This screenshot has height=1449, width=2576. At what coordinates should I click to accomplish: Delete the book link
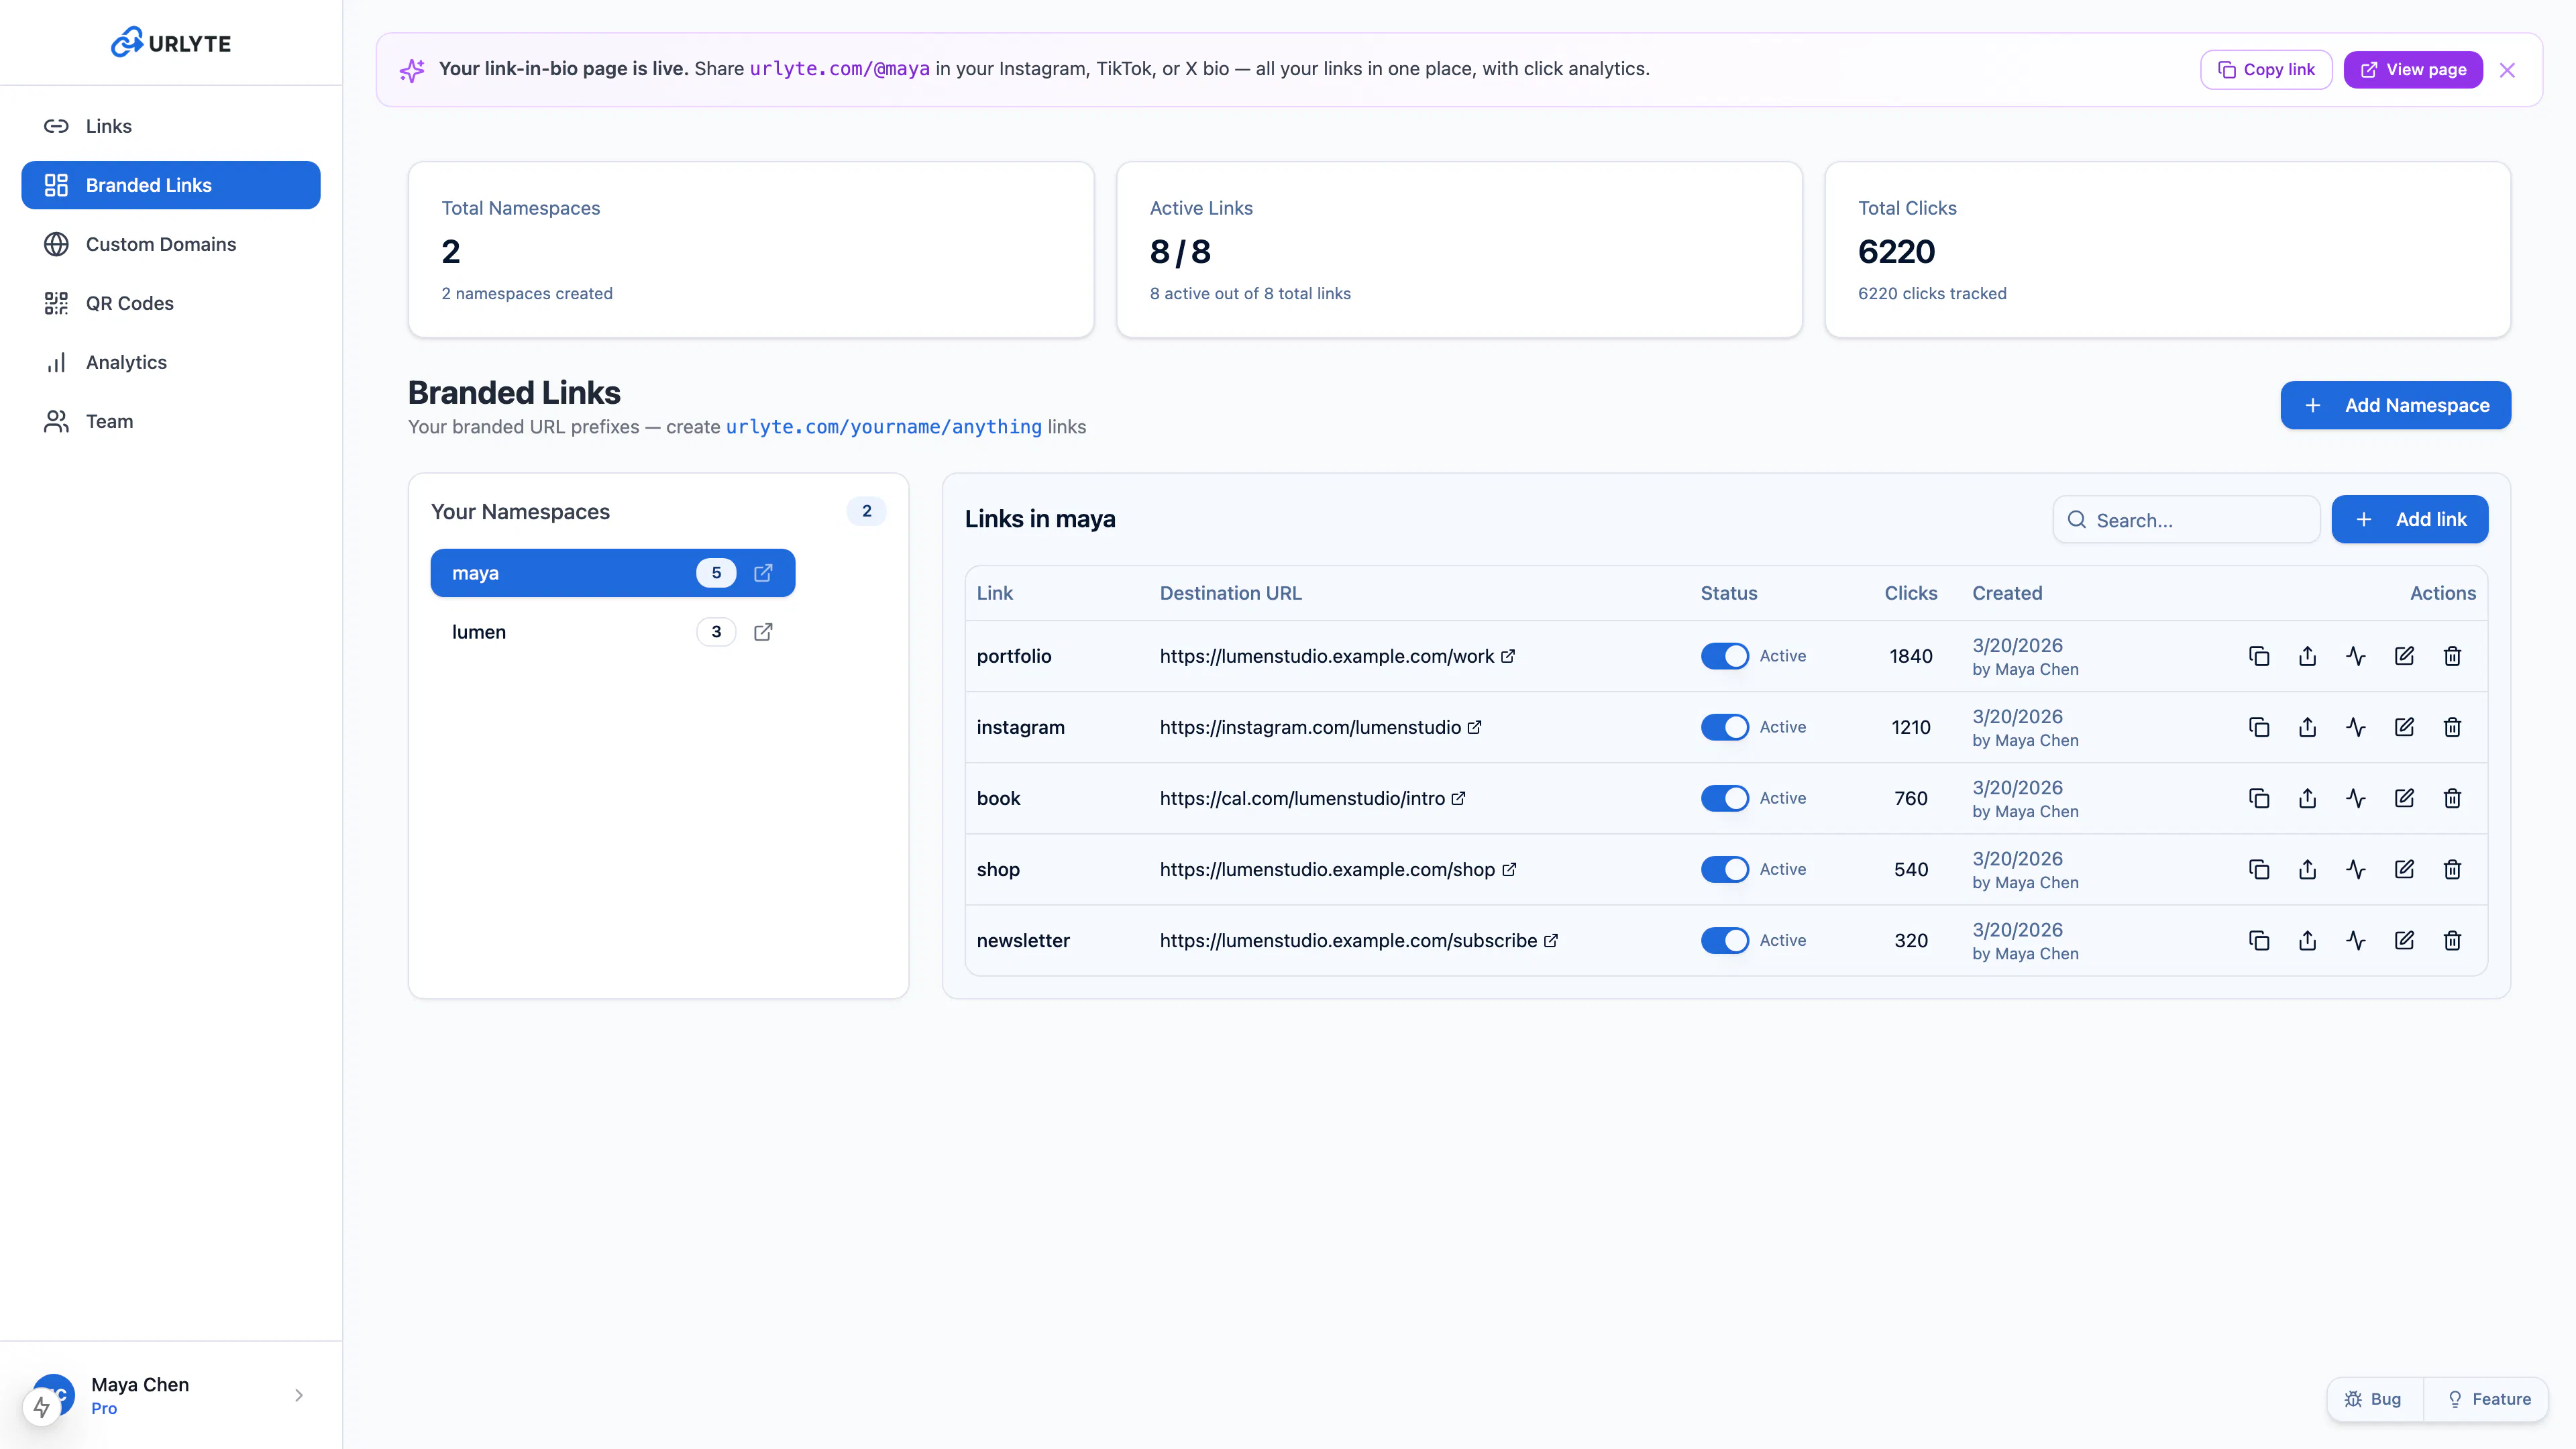2452,798
